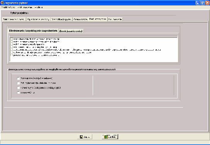This screenshot has height=145, width=210.
Task: Tick the fourth checkbox in the white list
Action: [12, 47]
